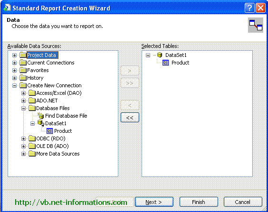Click the Finish button
This screenshot has height=212, width=268.
coord(199,202)
